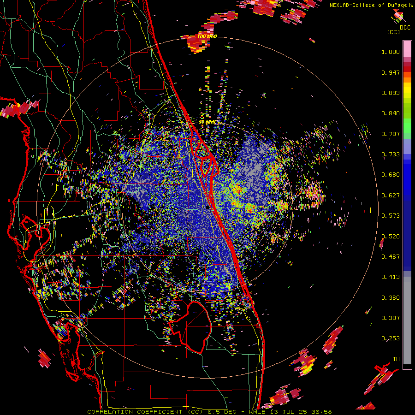Click the [CC] label above the color bar
415x415 pixels.
tap(393, 32)
